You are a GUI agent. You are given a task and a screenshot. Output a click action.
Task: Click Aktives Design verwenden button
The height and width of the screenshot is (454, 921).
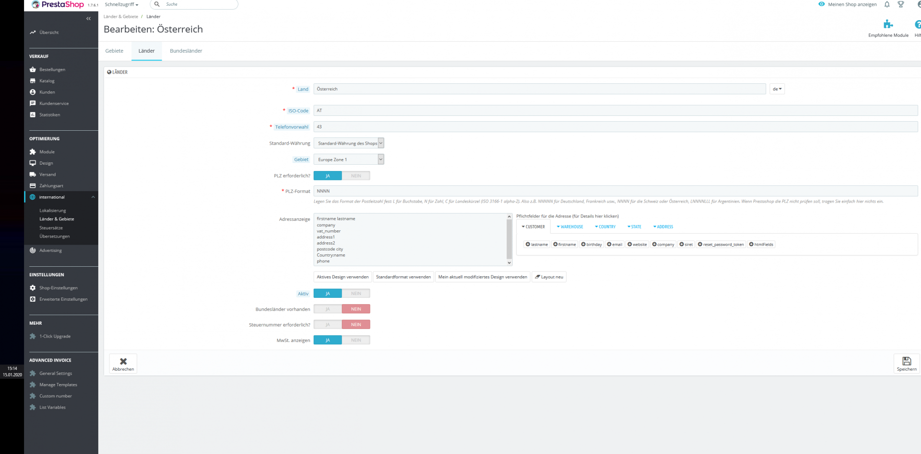point(342,277)
